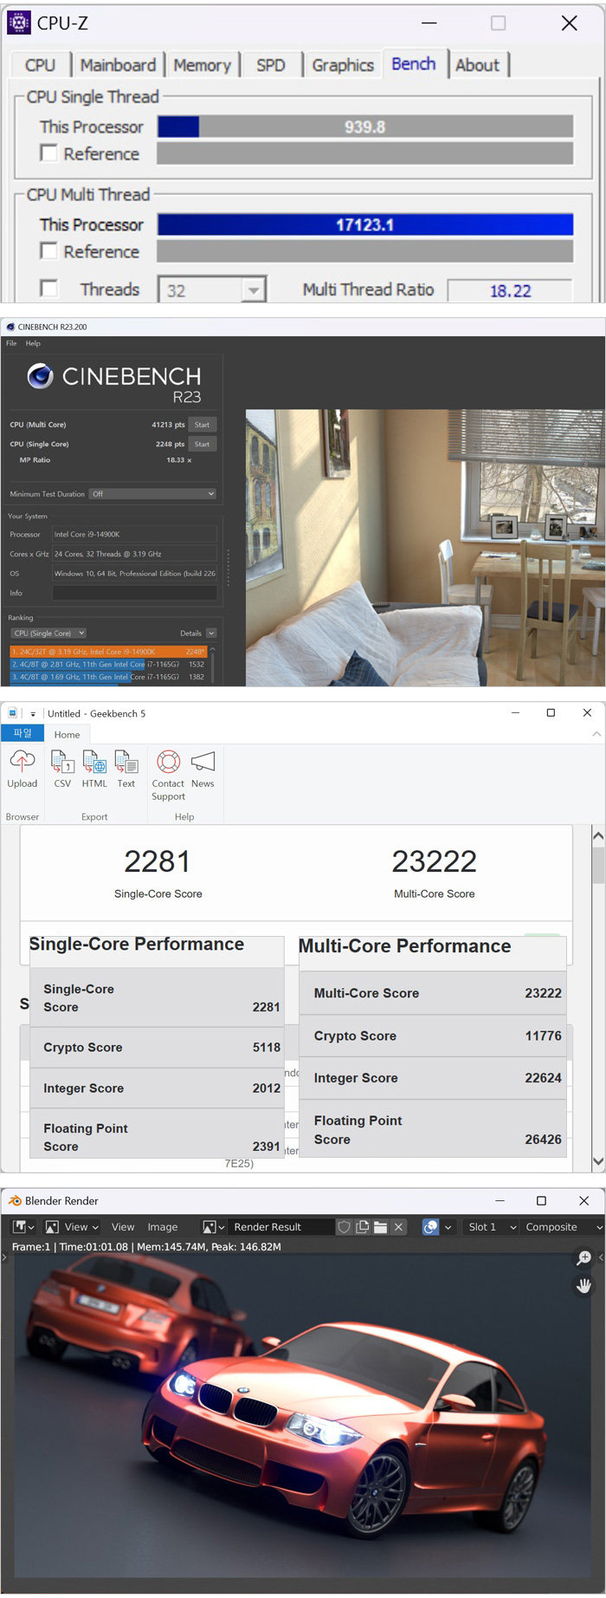This screenshot has width=606, height=1598.
Task: Open the Image menu in Blender Render
Action: 162,1227
